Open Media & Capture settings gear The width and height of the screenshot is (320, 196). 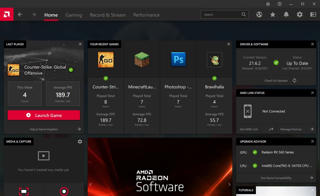tap(80, 142)
